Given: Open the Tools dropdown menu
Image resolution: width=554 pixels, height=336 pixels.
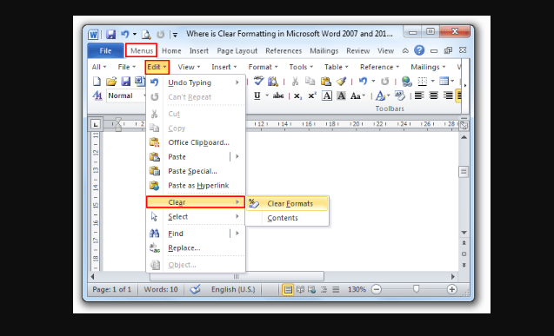Looking at the screenshot, I should point(301,67).
